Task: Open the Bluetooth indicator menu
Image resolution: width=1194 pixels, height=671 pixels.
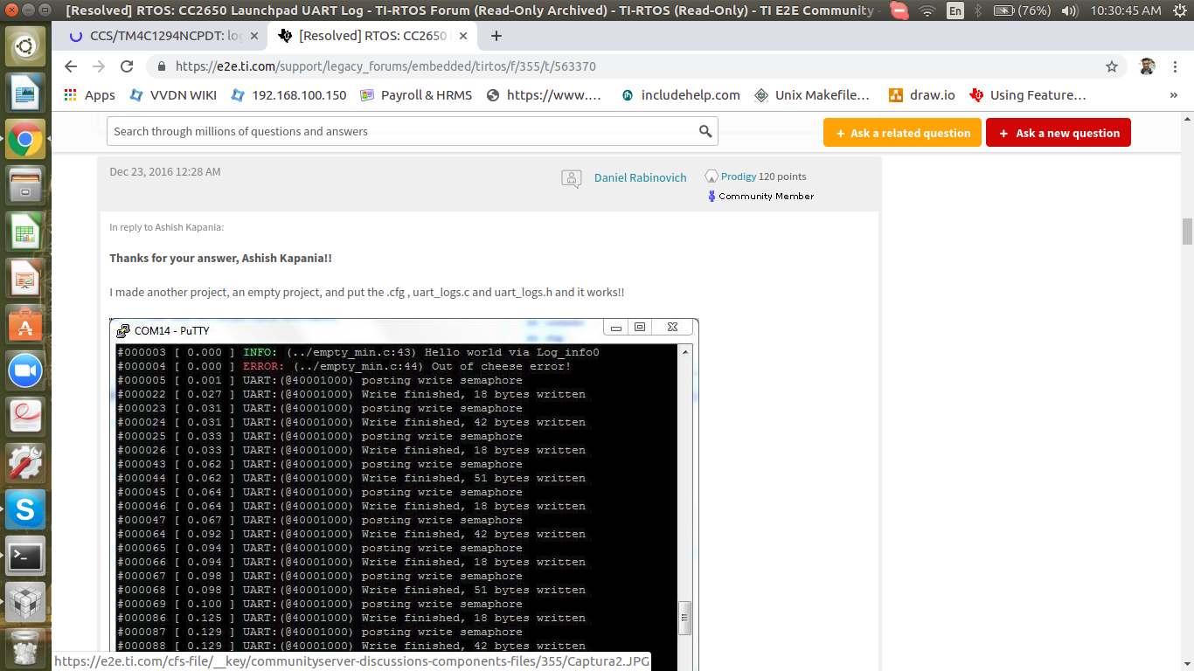Action: coord(978,10)
